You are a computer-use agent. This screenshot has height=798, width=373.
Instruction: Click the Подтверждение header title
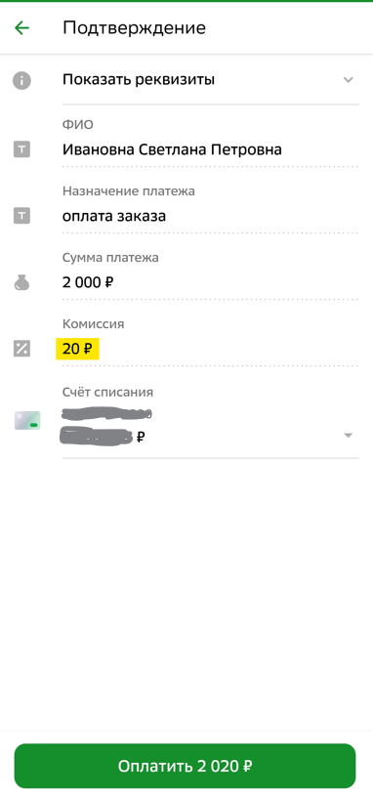135,27
